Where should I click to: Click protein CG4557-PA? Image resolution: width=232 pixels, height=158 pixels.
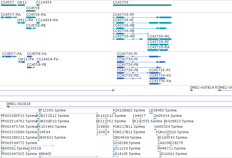click(x=10, y=57)
